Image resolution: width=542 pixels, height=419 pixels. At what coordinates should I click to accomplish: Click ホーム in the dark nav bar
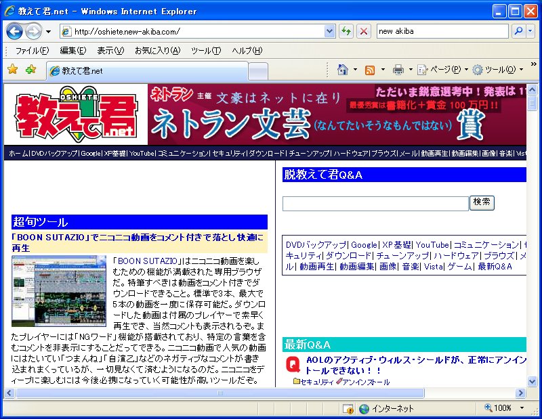[x=18, y=153]
